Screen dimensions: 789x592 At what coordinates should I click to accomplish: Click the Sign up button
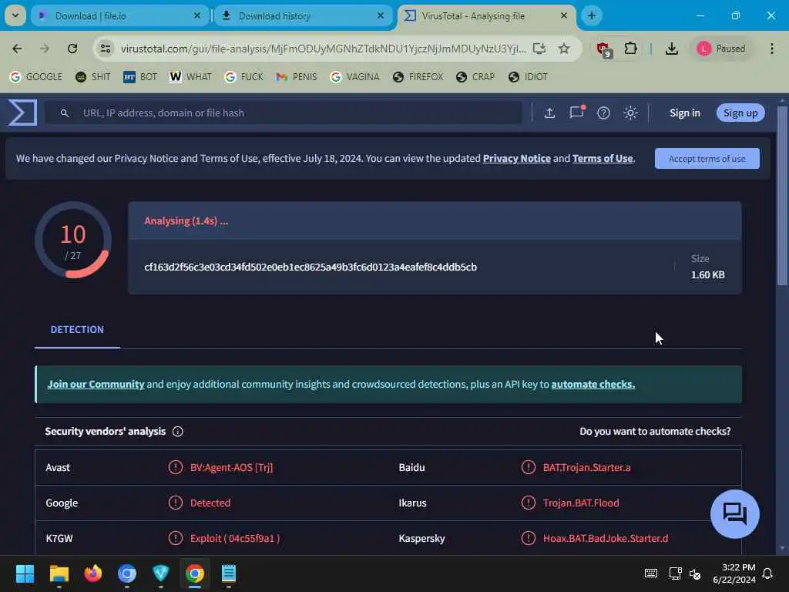740,113
